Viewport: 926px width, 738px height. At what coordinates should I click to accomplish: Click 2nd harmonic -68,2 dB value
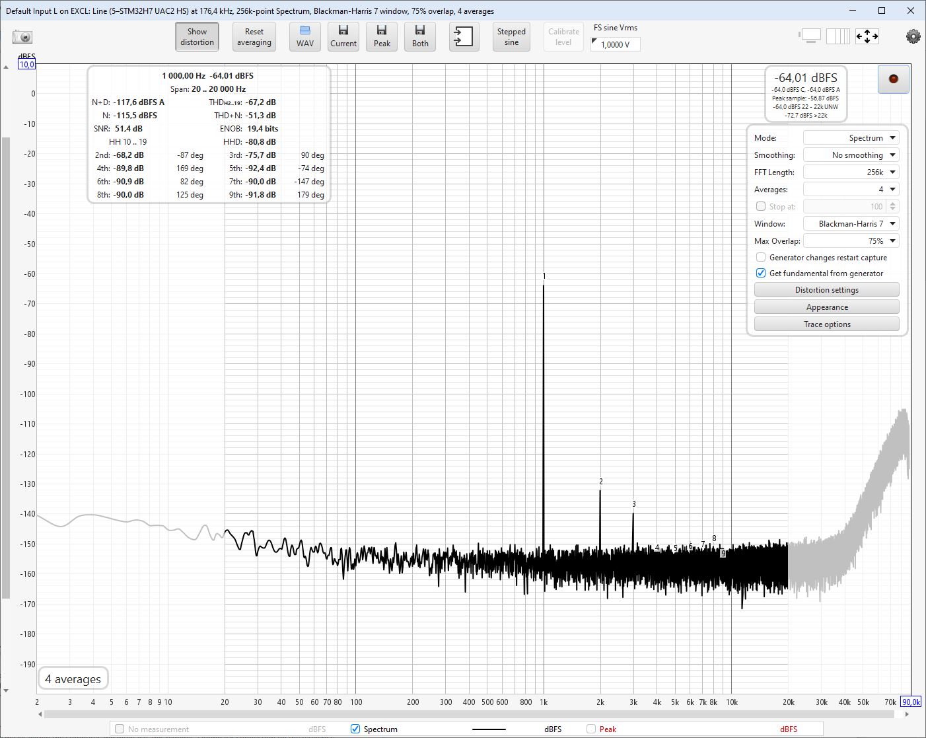[x=129, y=155]
